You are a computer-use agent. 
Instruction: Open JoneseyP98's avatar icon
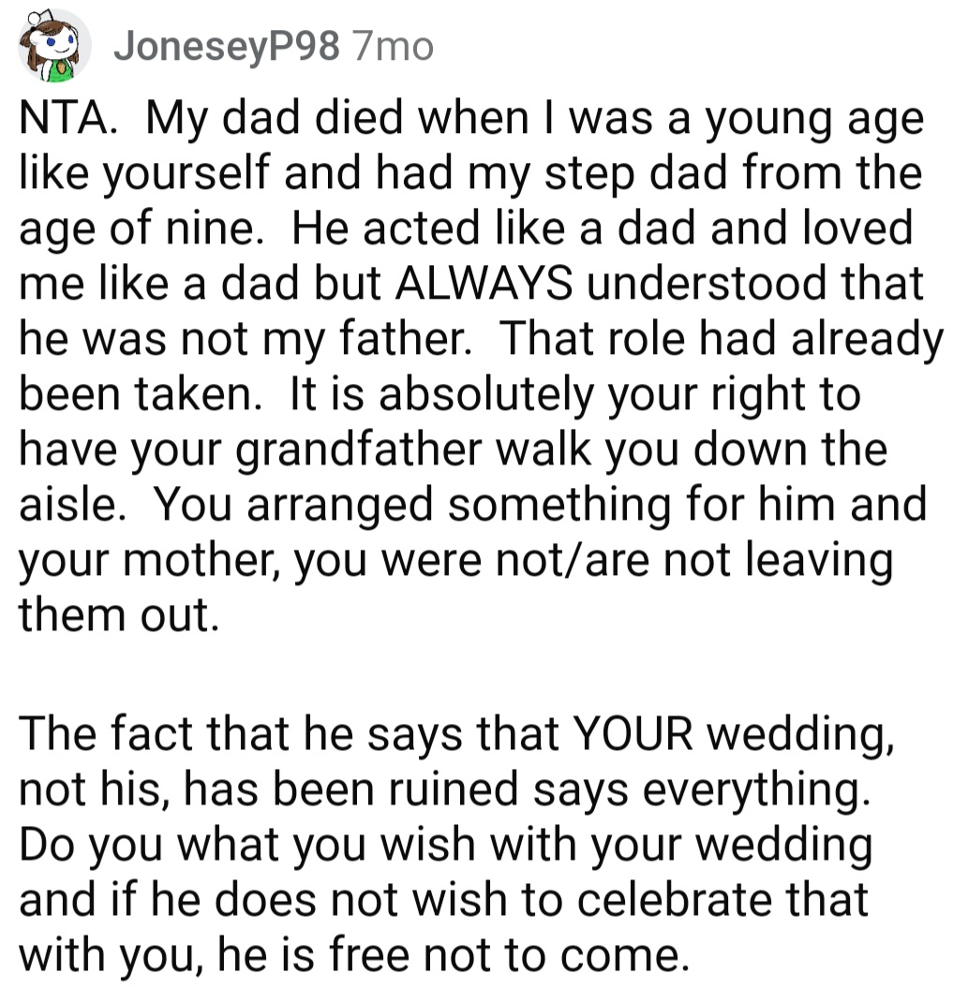pyautogui.click(x=54, y=46)
